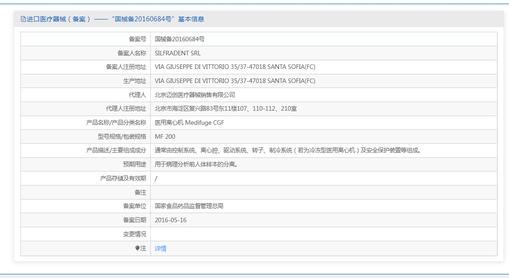Click the 备案日期 label
The image size is (509, 278).
point(135,220)
